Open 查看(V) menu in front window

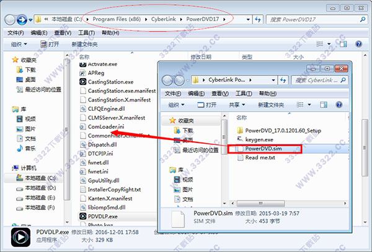click(220, 93)
